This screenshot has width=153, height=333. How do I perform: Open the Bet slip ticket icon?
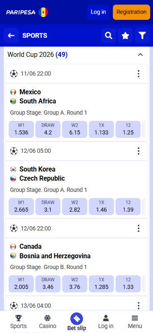tap(76, 319)
